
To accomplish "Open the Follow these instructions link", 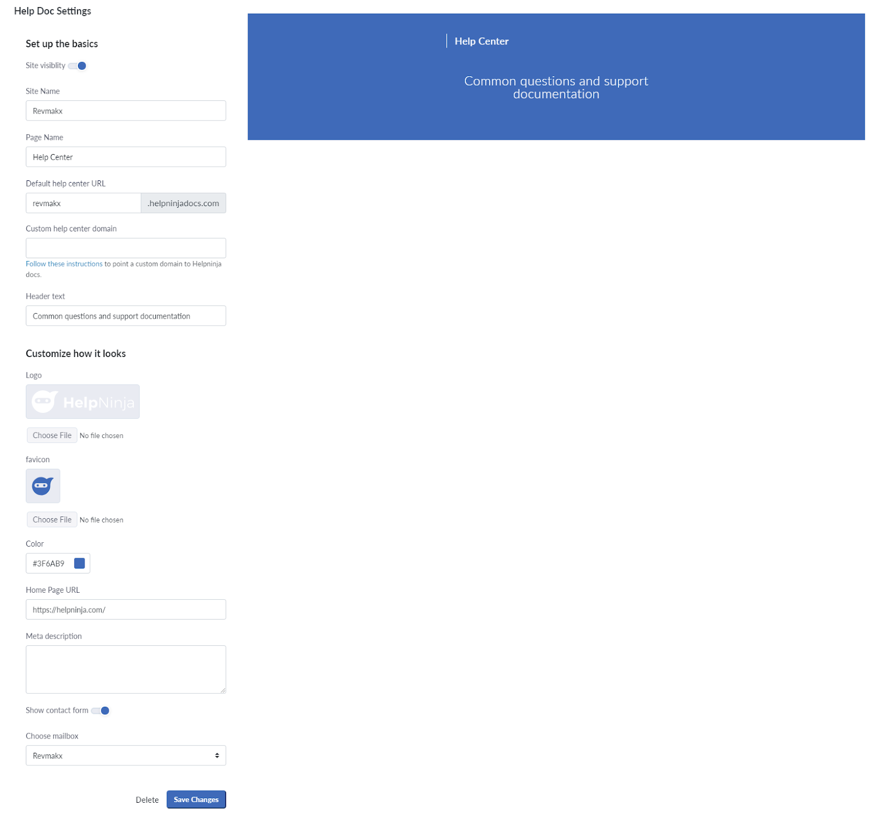I will 64,264.
